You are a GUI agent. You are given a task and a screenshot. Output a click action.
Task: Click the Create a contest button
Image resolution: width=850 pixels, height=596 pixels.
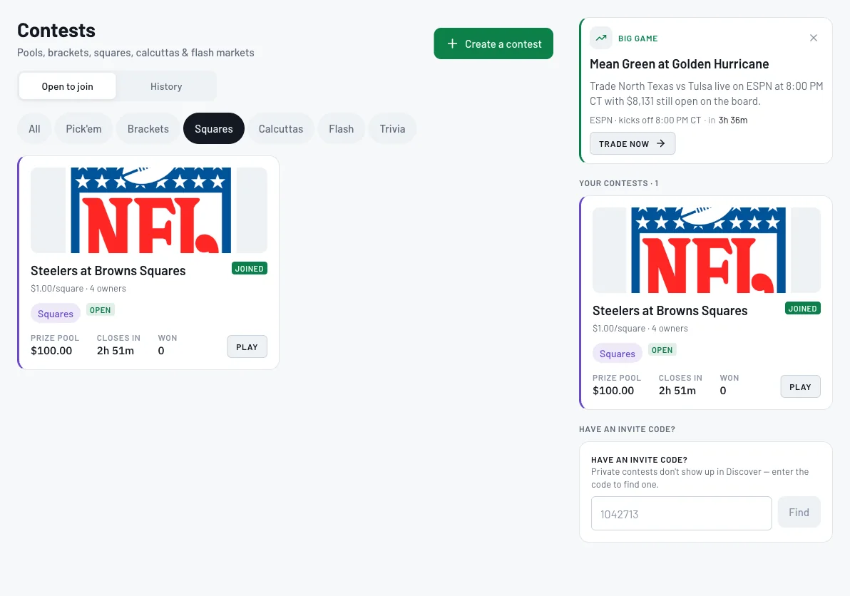point(493,43)
